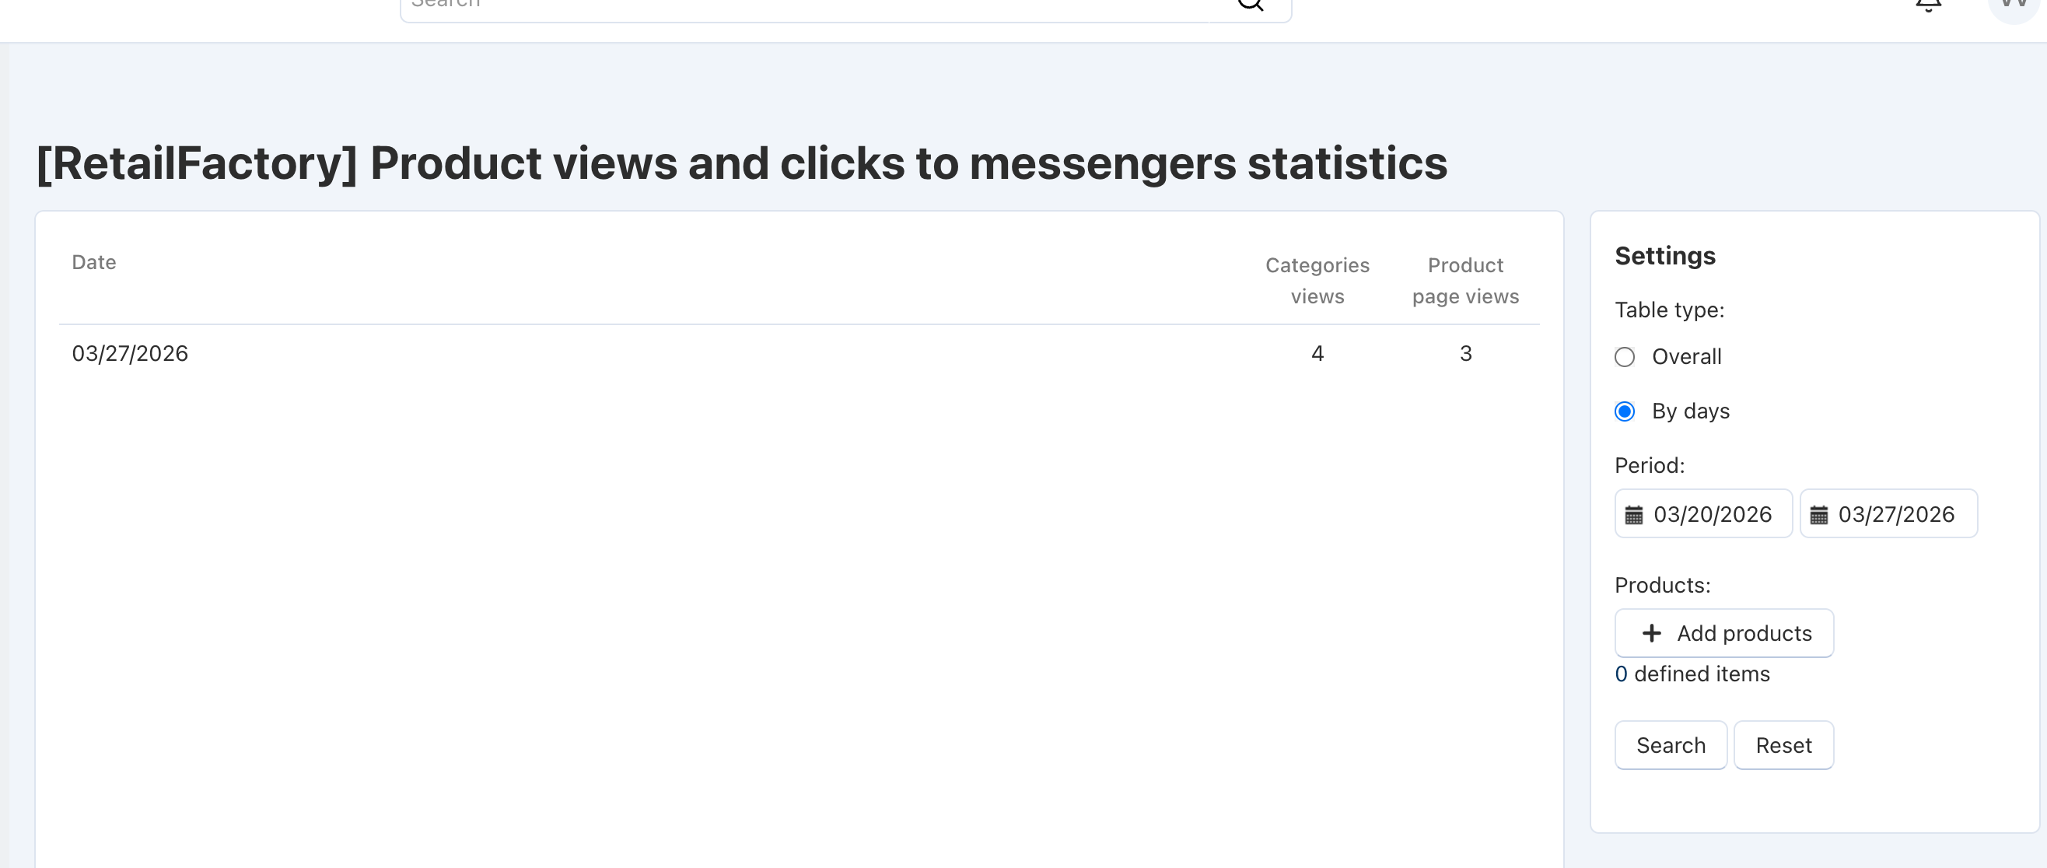
Task: Click the Search button in Settings
Action: [1671, 746]
